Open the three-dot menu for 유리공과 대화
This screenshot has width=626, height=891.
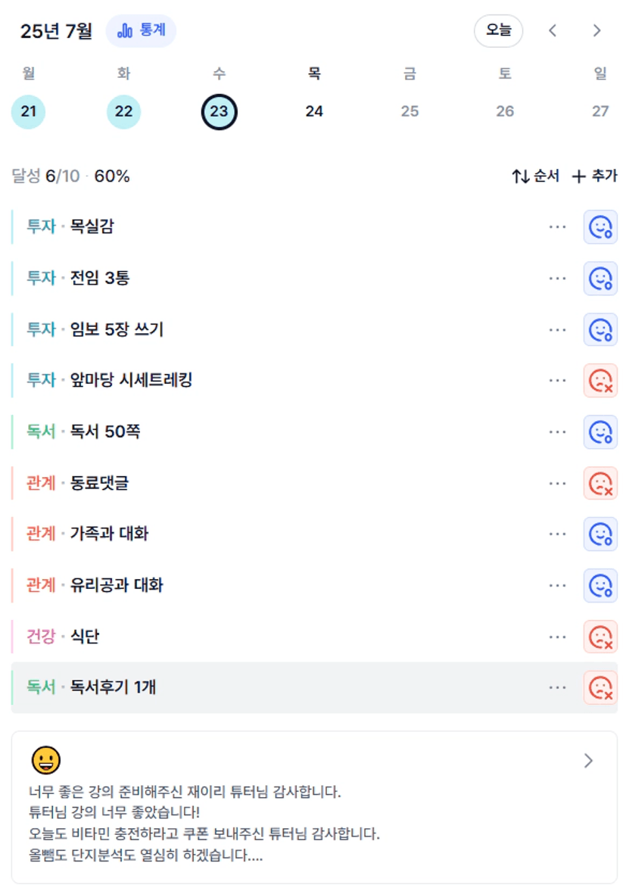tap(557, 586)
